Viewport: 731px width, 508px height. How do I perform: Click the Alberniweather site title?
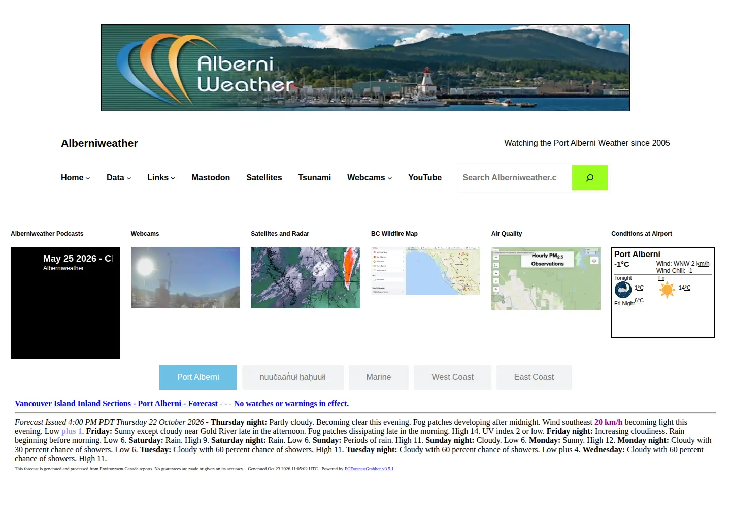point(99,143)
